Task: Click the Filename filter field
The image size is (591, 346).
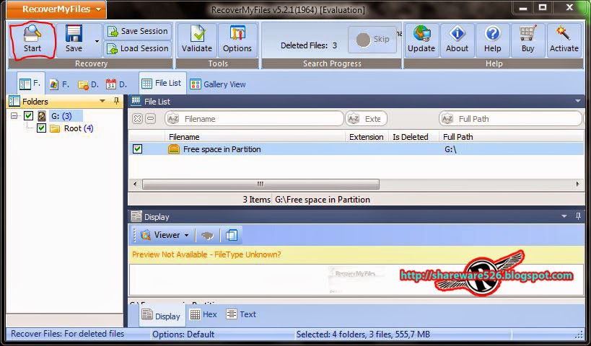Action: point(255,119)
